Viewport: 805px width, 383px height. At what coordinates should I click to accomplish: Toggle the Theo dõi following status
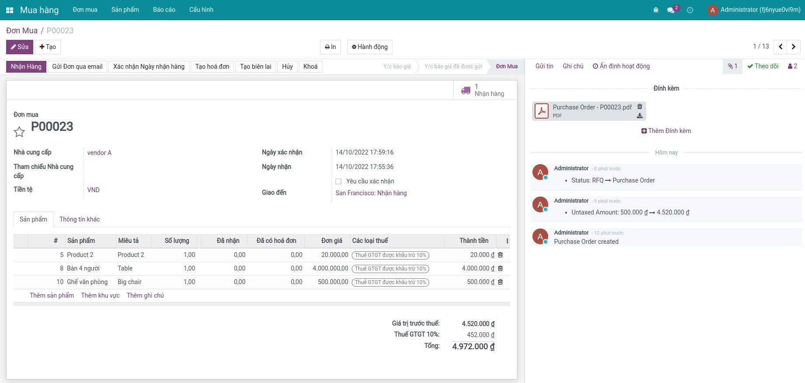[x=763, y=66]
